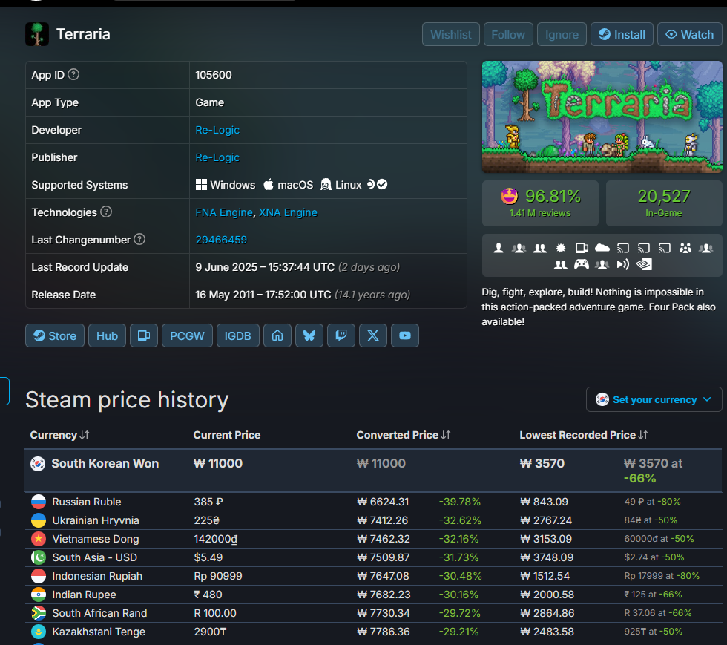The width and height of the screenshot is (727, 645).
Task: Sort table by Lowest Recorded Price column
Action: (584, 435)
